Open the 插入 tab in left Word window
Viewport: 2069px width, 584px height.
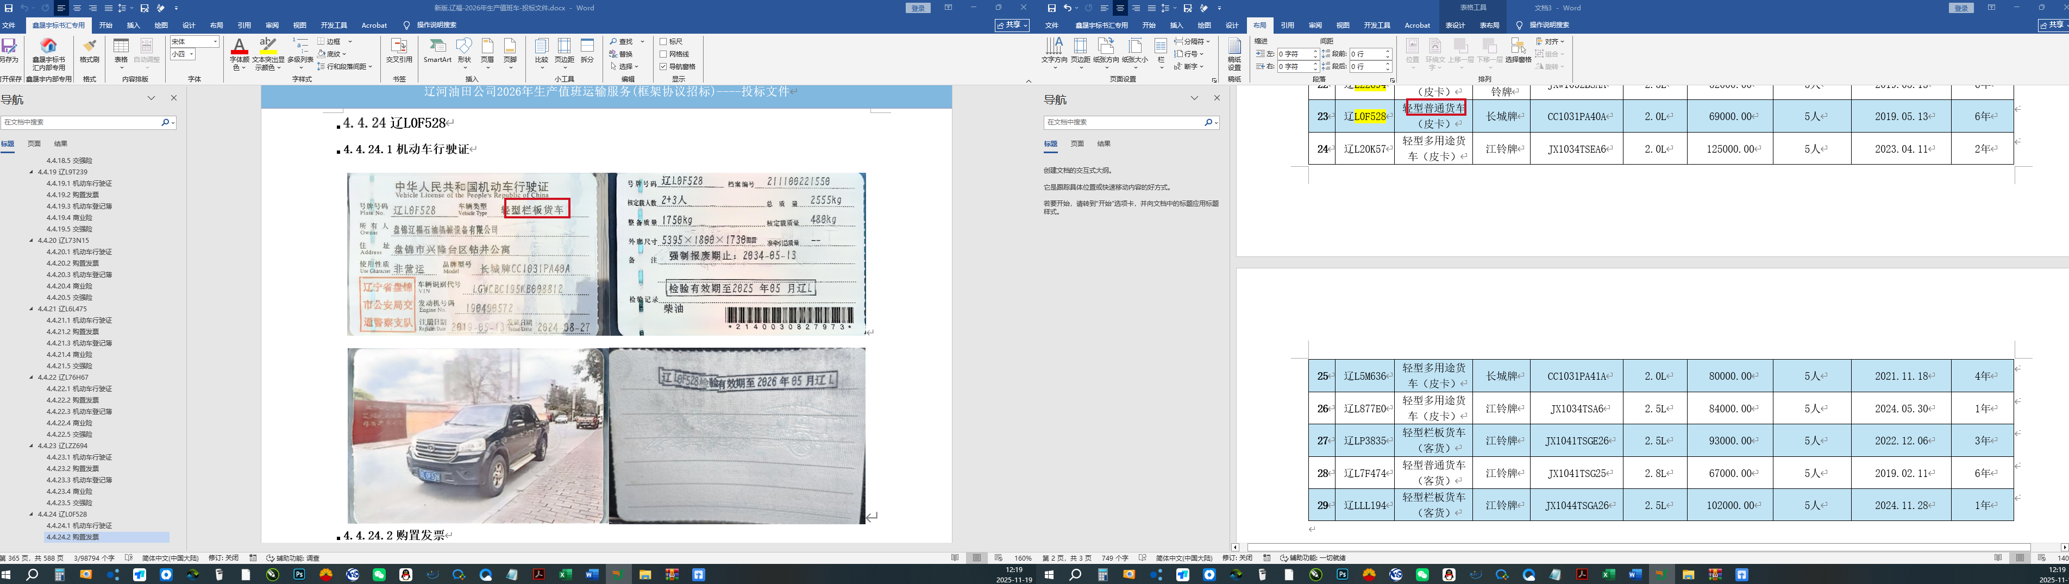pos(133,26)
